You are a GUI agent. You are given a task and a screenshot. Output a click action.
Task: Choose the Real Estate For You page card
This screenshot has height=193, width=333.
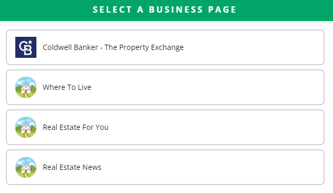[165, 127]
